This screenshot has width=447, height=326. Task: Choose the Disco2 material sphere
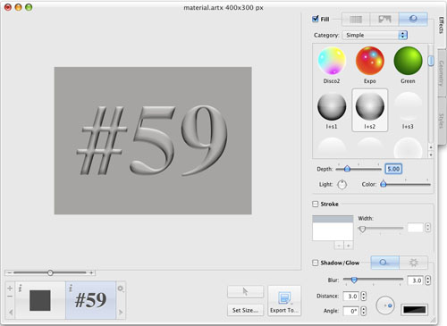[332, 61]
